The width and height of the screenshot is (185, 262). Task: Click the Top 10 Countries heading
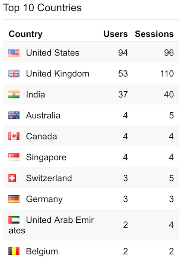tap(42, 8)
